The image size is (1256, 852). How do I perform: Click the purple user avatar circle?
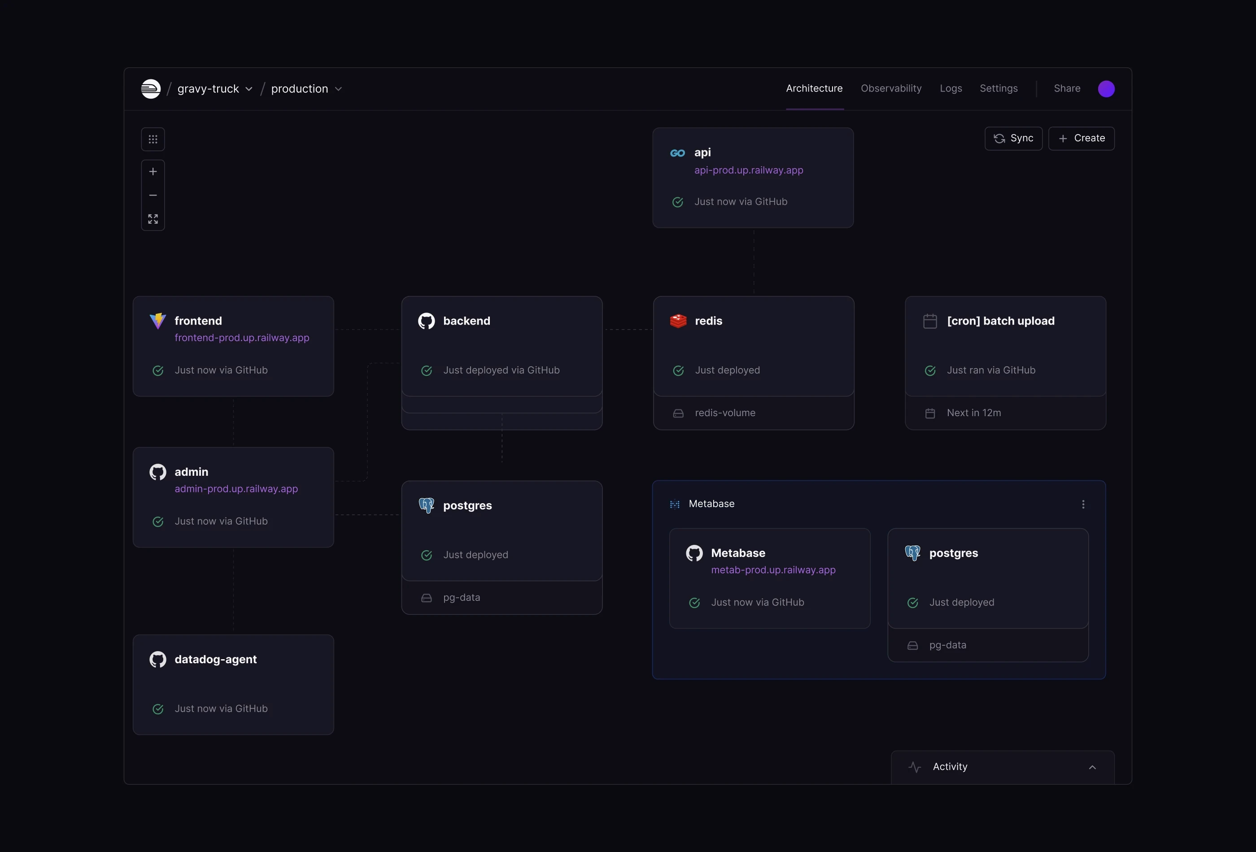tap(1106, 89)
